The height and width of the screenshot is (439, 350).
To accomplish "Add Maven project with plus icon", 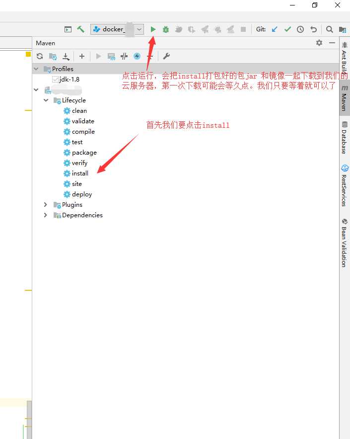I will coord(82,56).
